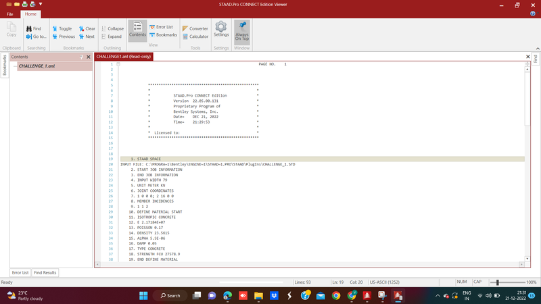Collapse the ribbon with the arrow

coord(538,49)
